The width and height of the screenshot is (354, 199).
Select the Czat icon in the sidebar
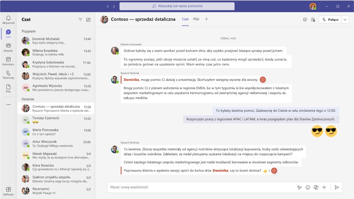point(8,34)
